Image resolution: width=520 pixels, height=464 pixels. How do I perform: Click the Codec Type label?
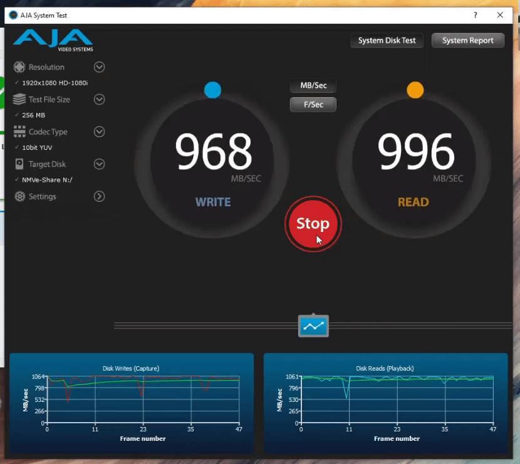click(48, 132)
